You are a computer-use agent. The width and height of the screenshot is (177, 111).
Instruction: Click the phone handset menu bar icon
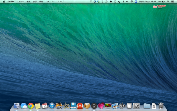click(x=119, y=1)
